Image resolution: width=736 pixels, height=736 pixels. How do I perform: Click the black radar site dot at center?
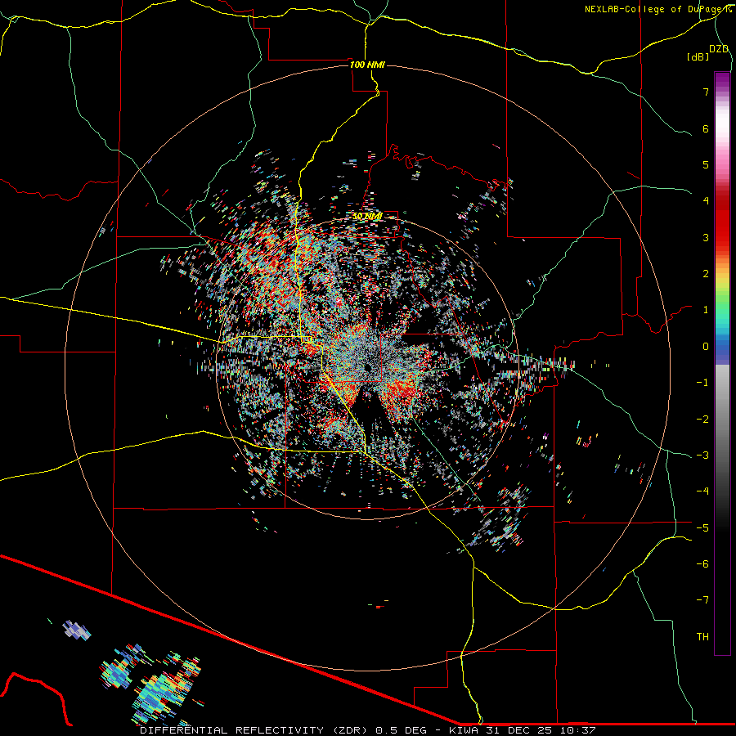click(367, 367)
